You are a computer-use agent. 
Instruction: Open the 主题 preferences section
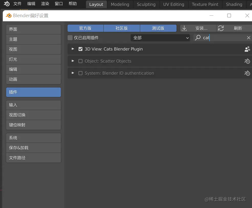pos(34,39)
